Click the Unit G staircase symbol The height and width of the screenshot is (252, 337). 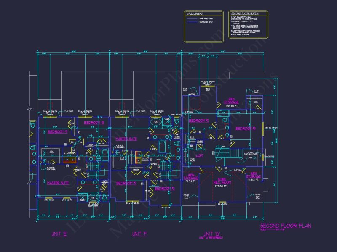[228, 153]
